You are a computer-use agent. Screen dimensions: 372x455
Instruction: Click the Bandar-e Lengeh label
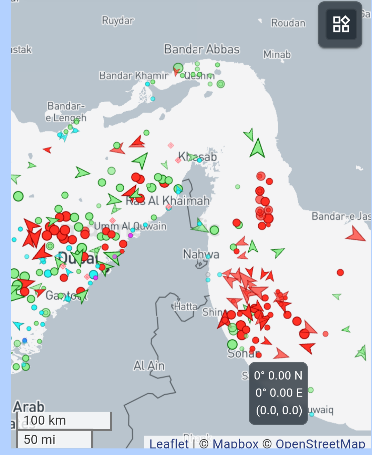[66, 112]
